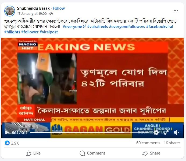
Task: Expand video to fullscreen
Action: (166, 132)
